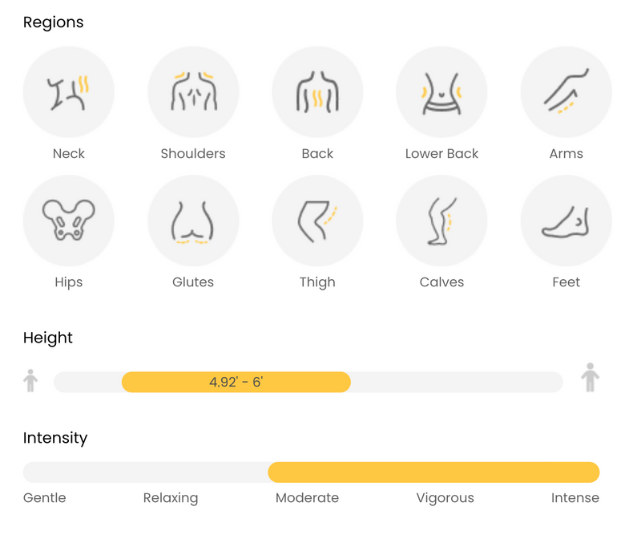Select the Calves leg icon
Viewport: 641px width, 539px height.
click(441, 221)
